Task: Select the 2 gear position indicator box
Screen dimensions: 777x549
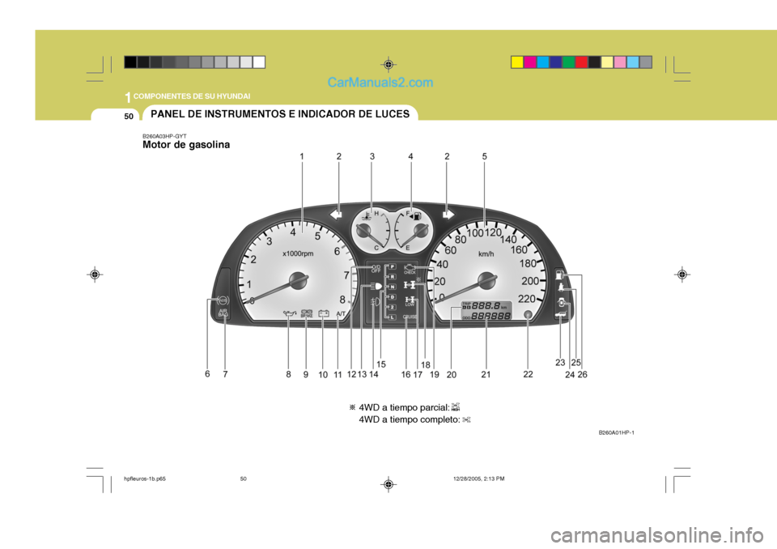Action: click(x=392, y=307)
